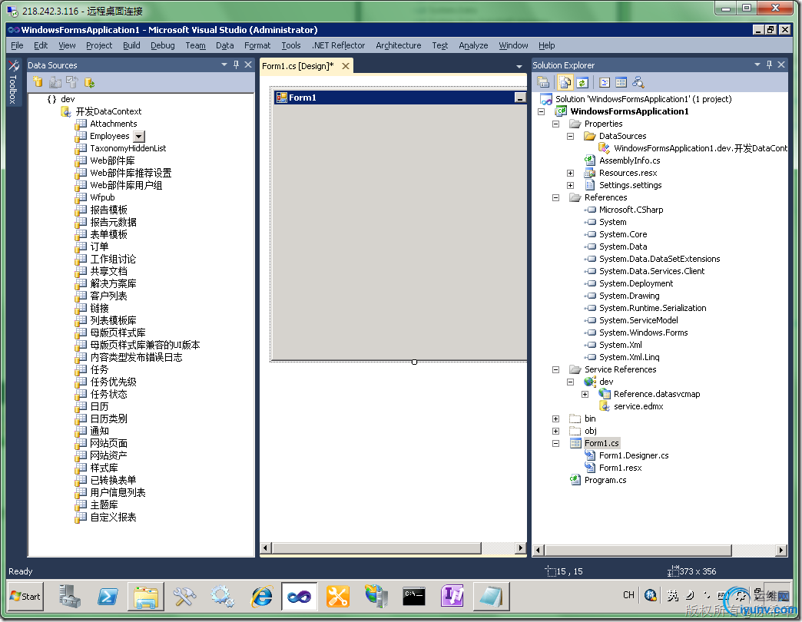This screenshot has height=622, width=802.
Task: Open the Debug menu
Action: point(163,45)
